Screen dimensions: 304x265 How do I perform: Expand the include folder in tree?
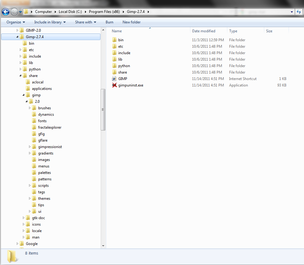[x=20, y=56]
